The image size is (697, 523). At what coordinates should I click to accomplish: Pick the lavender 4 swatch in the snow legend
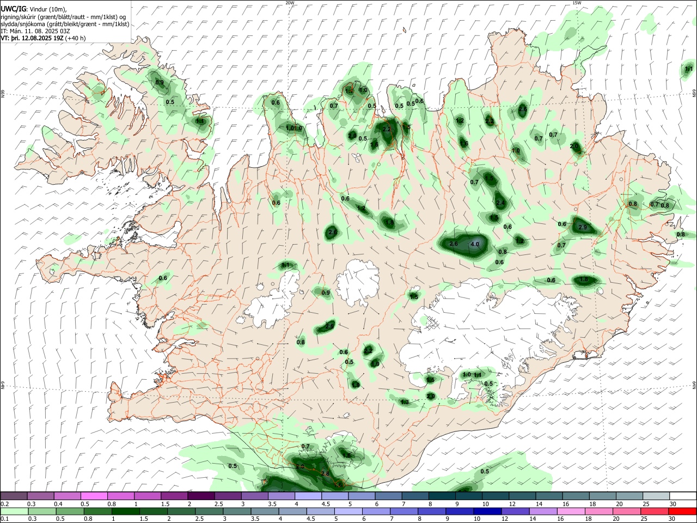pos(308,496)
